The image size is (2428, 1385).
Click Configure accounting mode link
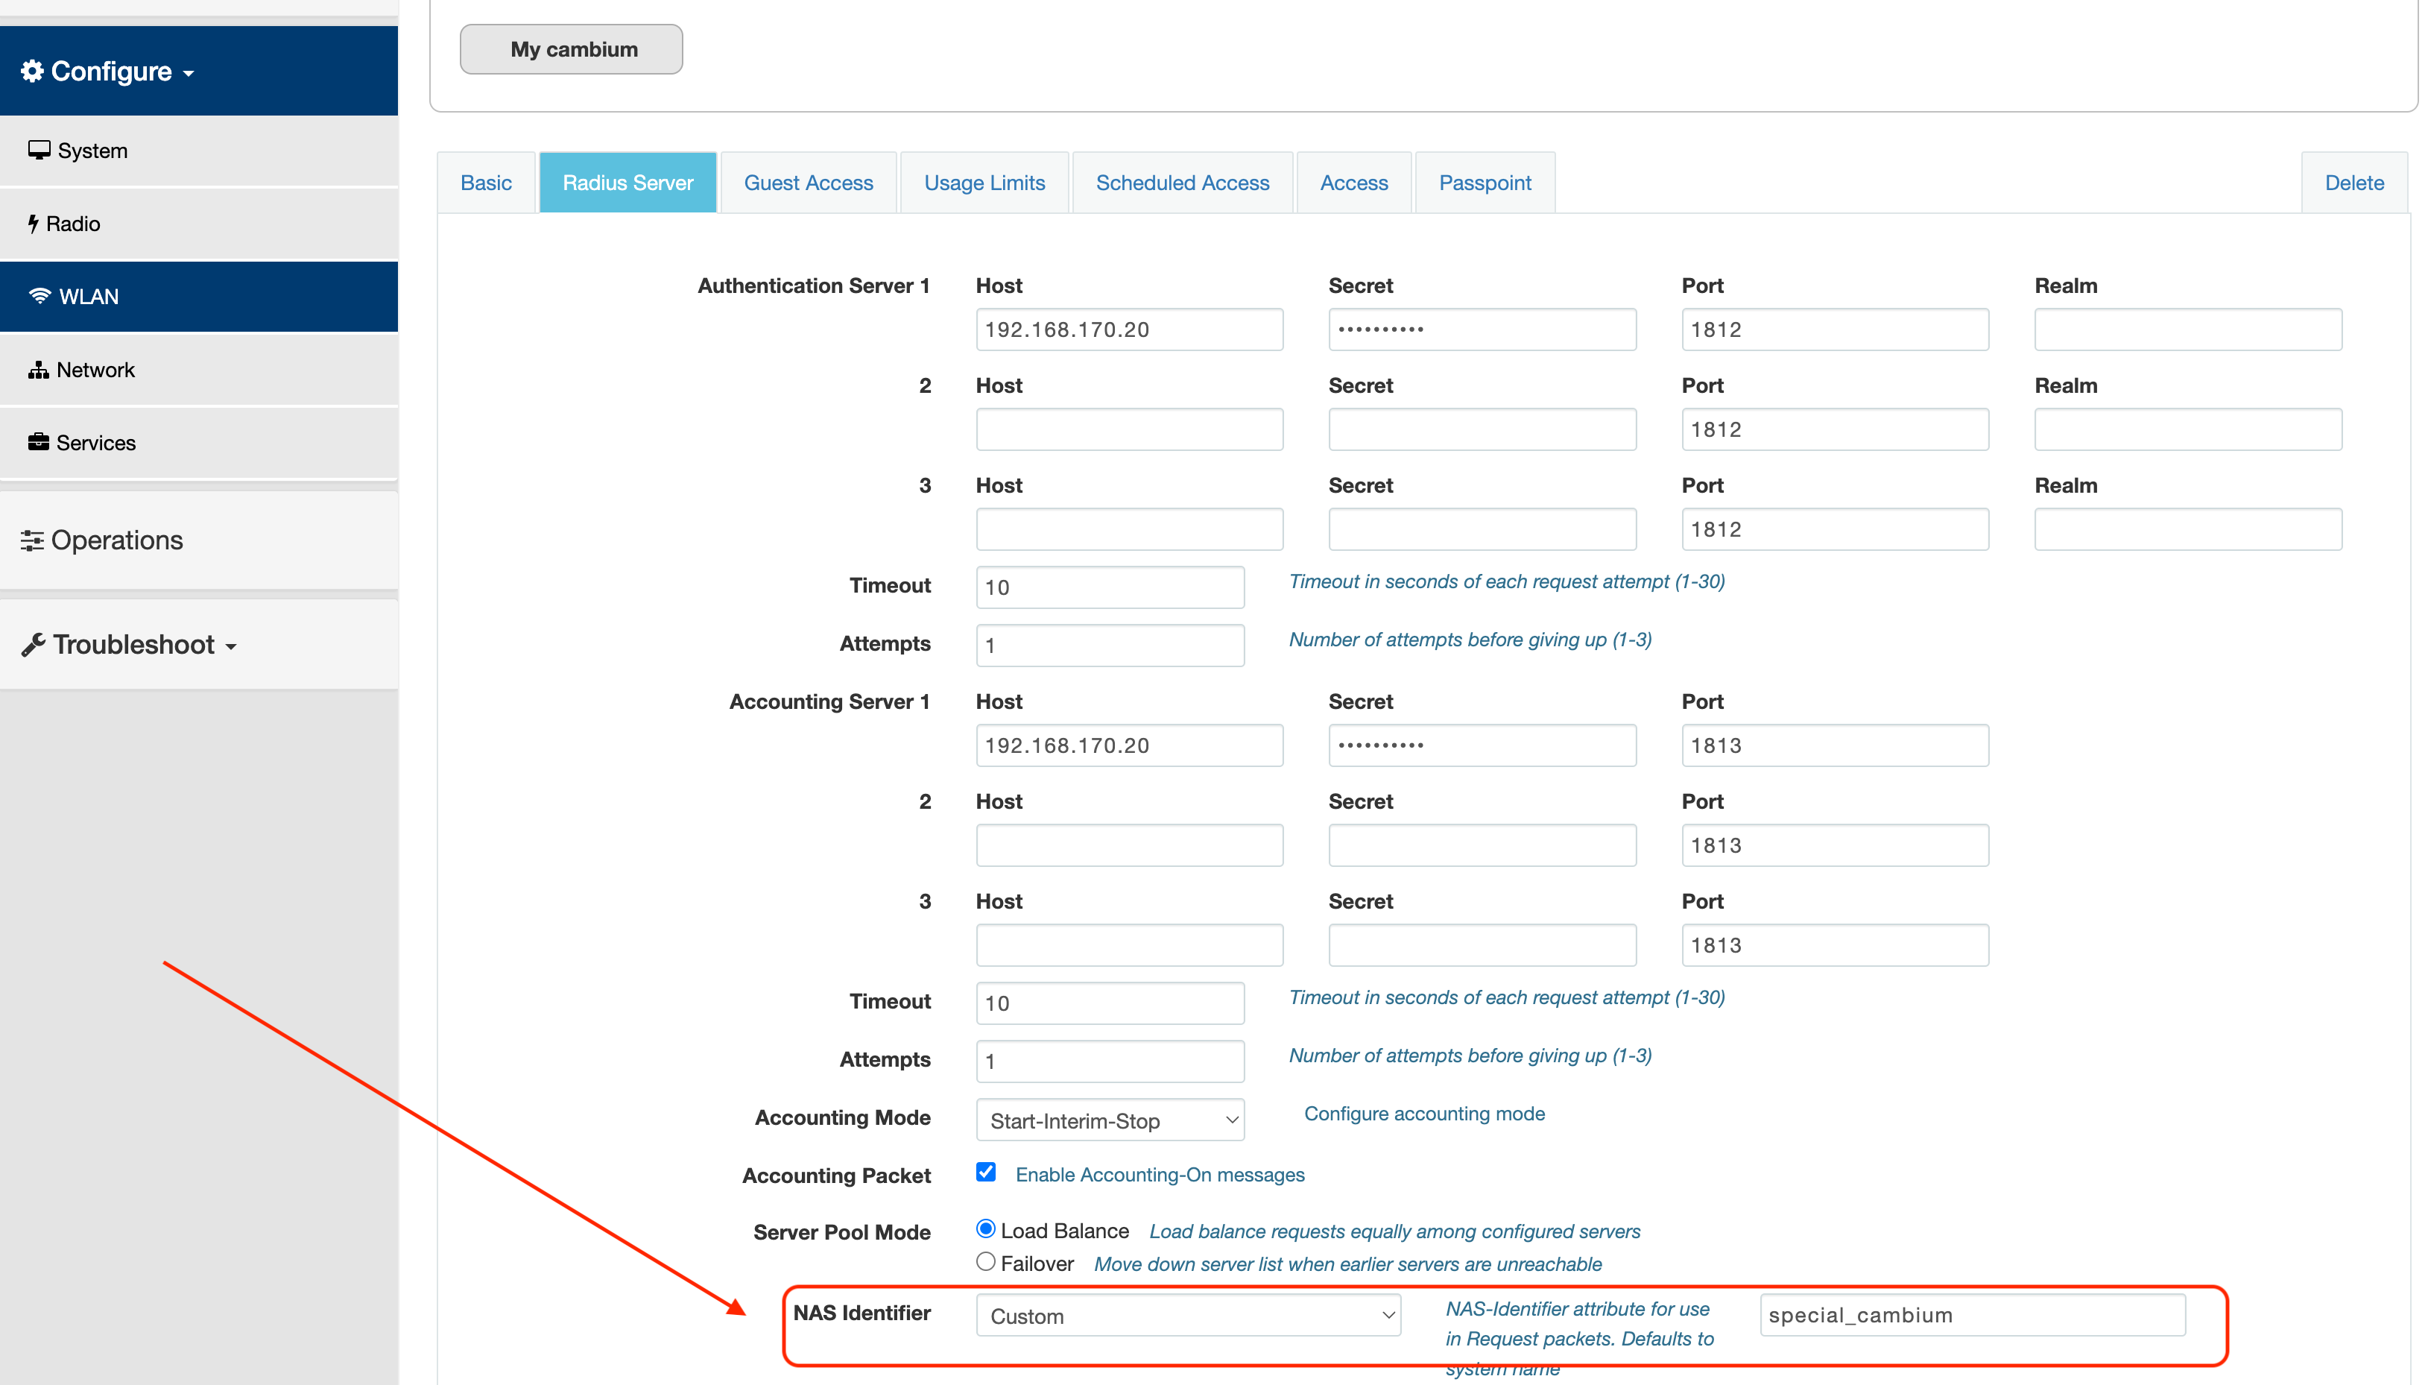point(1424,1114)
